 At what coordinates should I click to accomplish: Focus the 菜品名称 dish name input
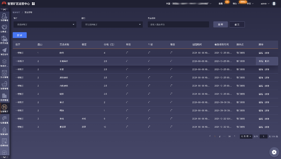(x=178, y=25)
